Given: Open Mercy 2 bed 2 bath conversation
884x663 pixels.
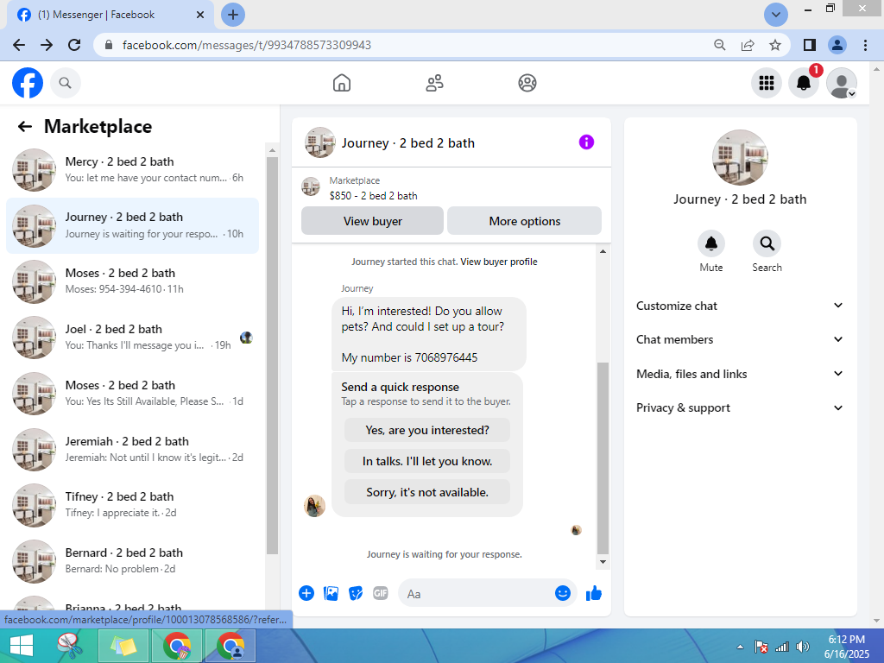Looking at the screenshot, I should coord(132,170).
